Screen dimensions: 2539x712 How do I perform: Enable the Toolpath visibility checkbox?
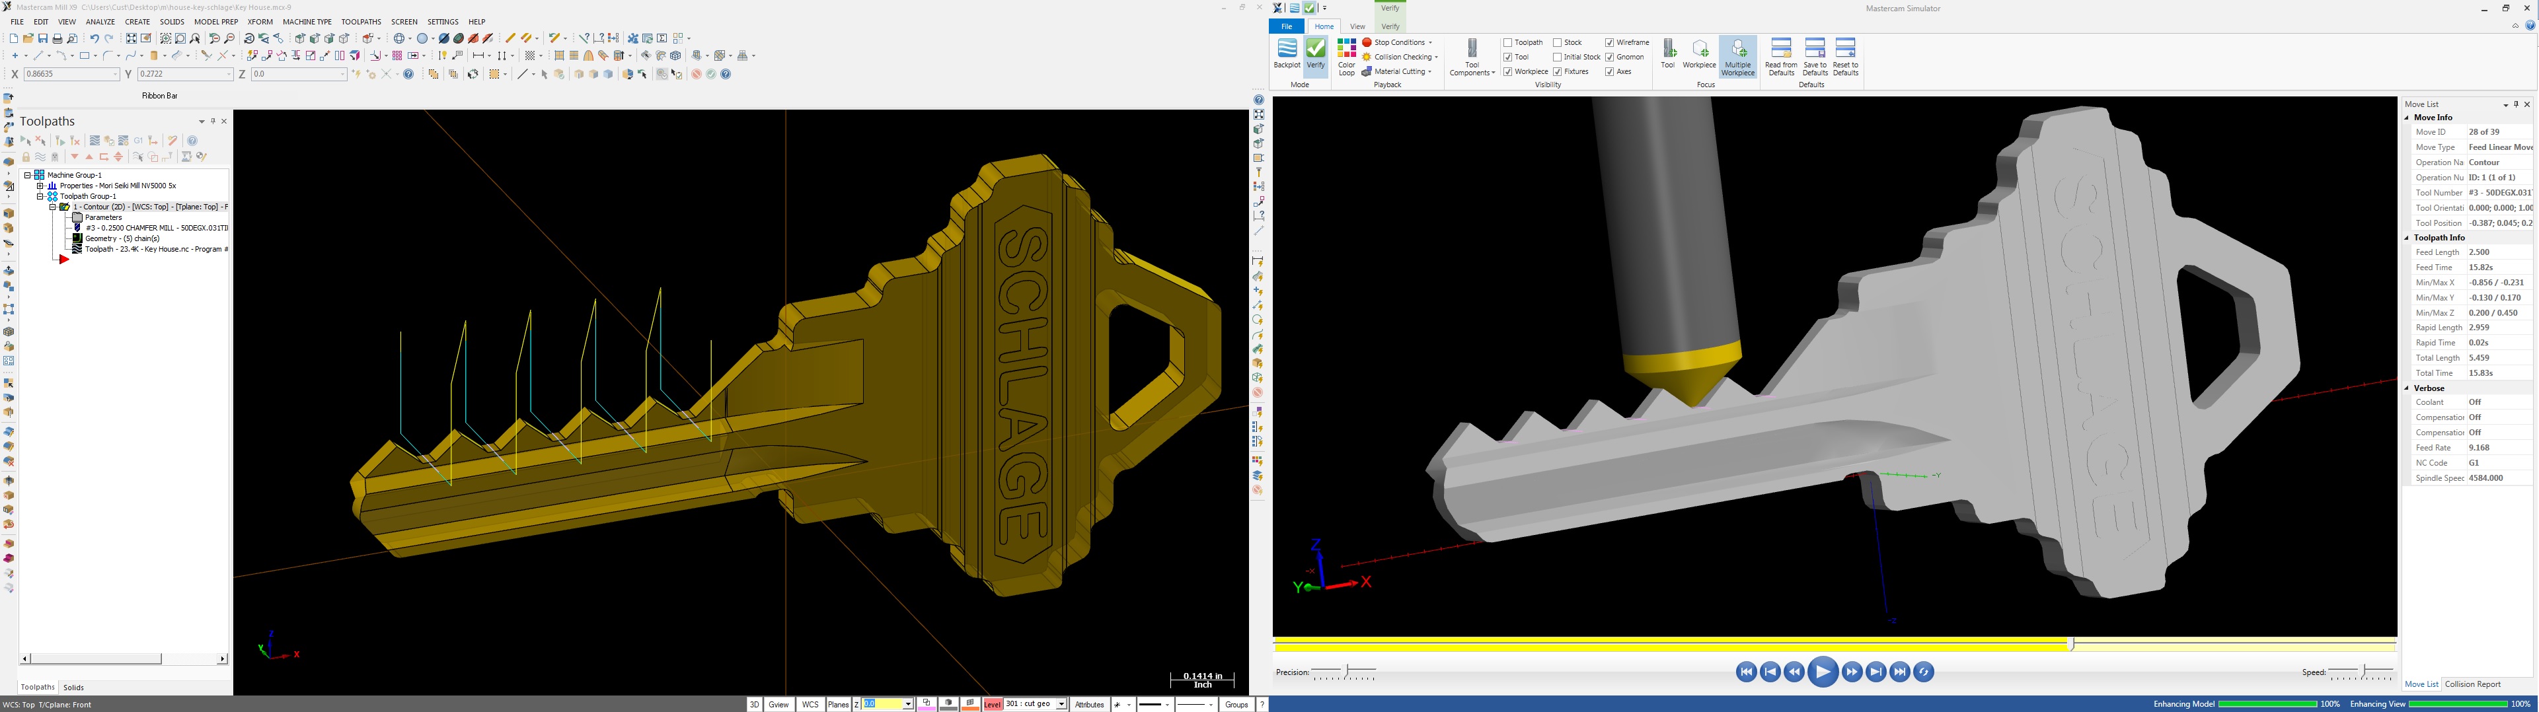(x=1508, y=42)
